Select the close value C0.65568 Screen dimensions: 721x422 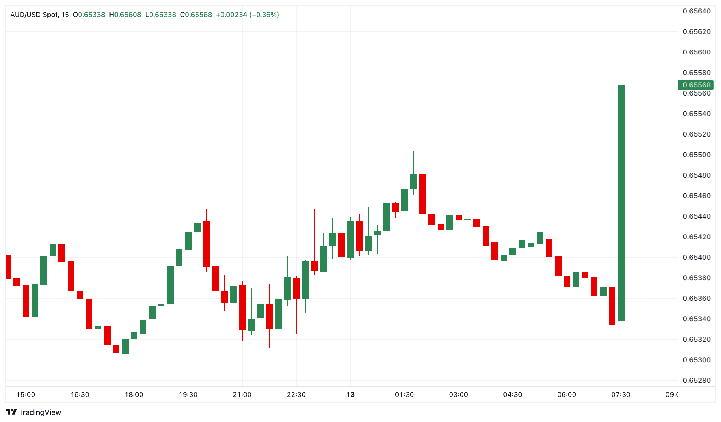[x=196, y=15]
